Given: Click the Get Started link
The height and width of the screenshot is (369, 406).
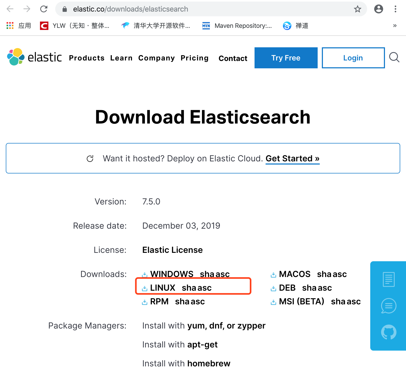Looking at the screenshot, I should (292, 158).
